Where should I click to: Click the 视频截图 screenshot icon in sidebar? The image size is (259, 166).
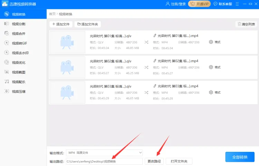[7, 72]
